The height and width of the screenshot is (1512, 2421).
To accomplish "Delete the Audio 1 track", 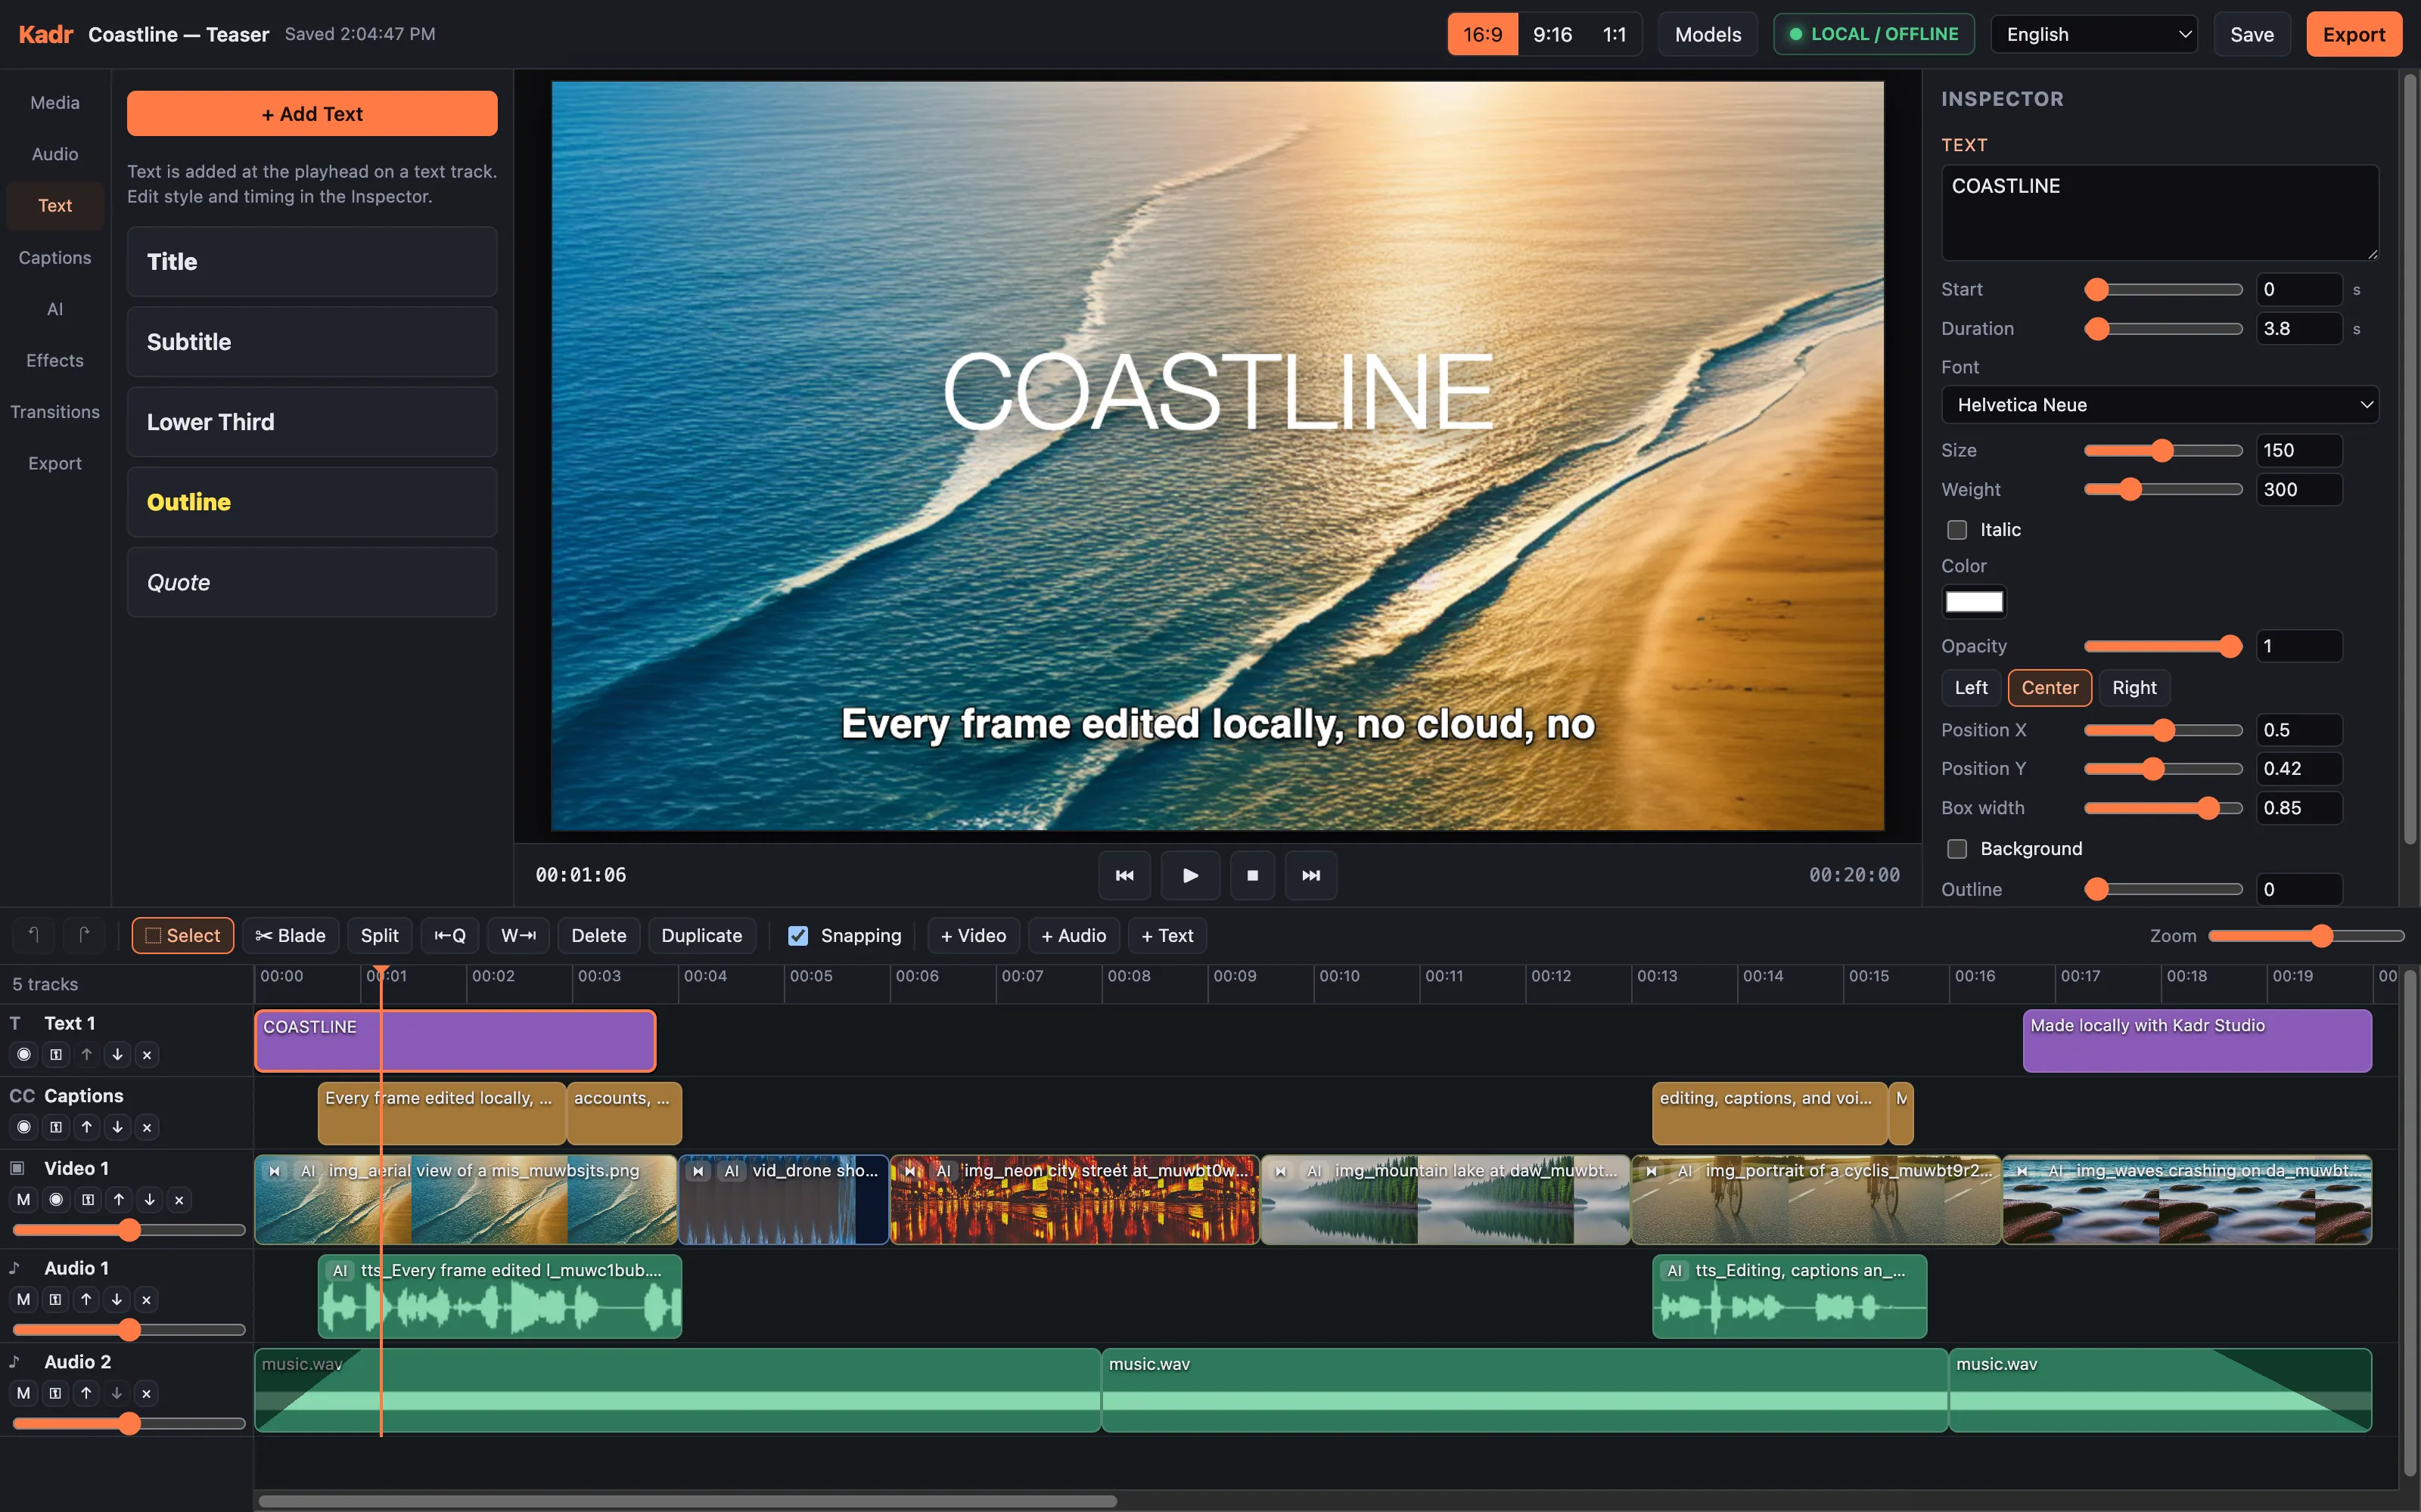I will [146, 1299].
